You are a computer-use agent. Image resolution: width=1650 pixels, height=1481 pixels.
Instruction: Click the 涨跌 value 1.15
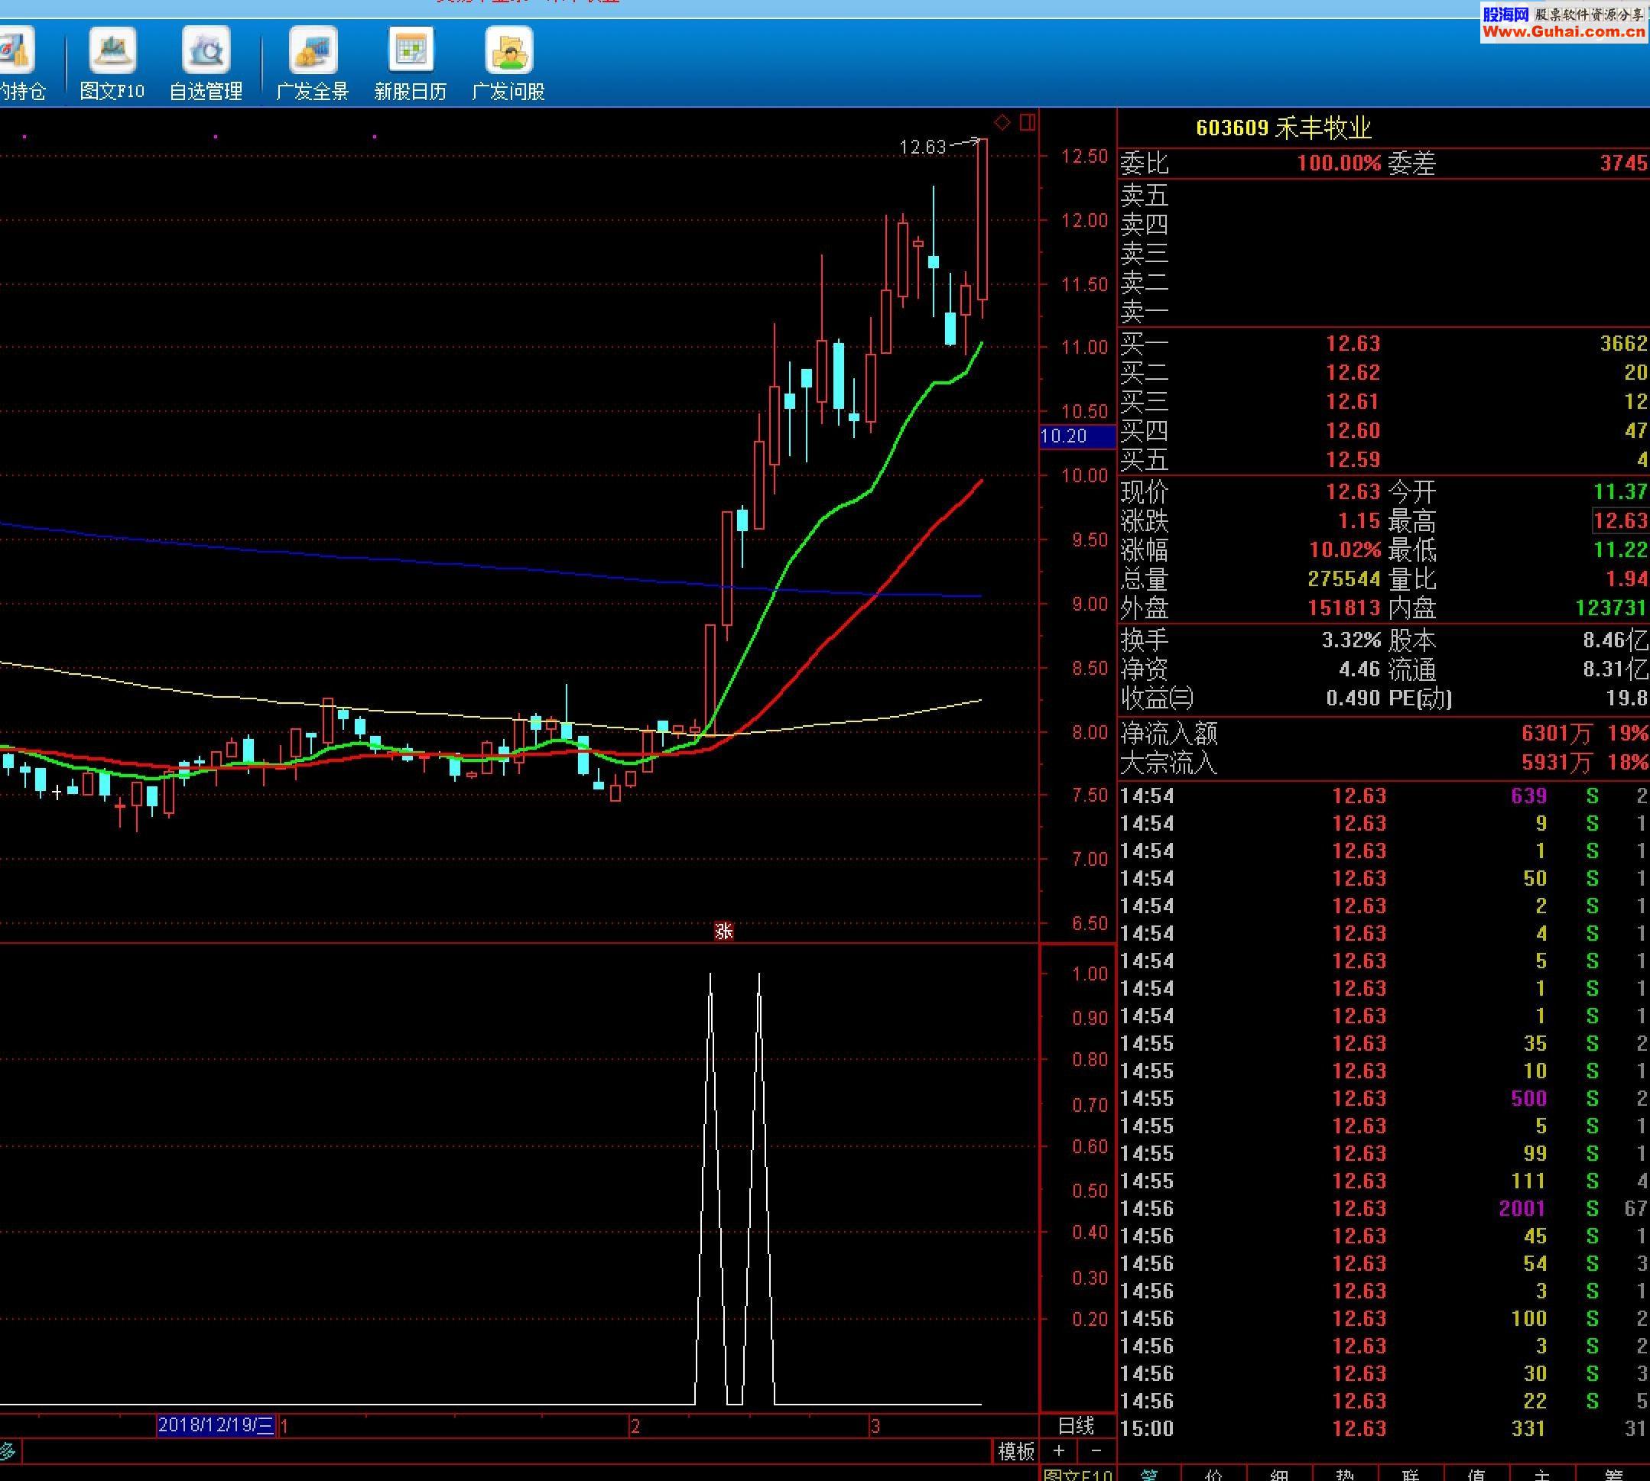(1359, 520)
